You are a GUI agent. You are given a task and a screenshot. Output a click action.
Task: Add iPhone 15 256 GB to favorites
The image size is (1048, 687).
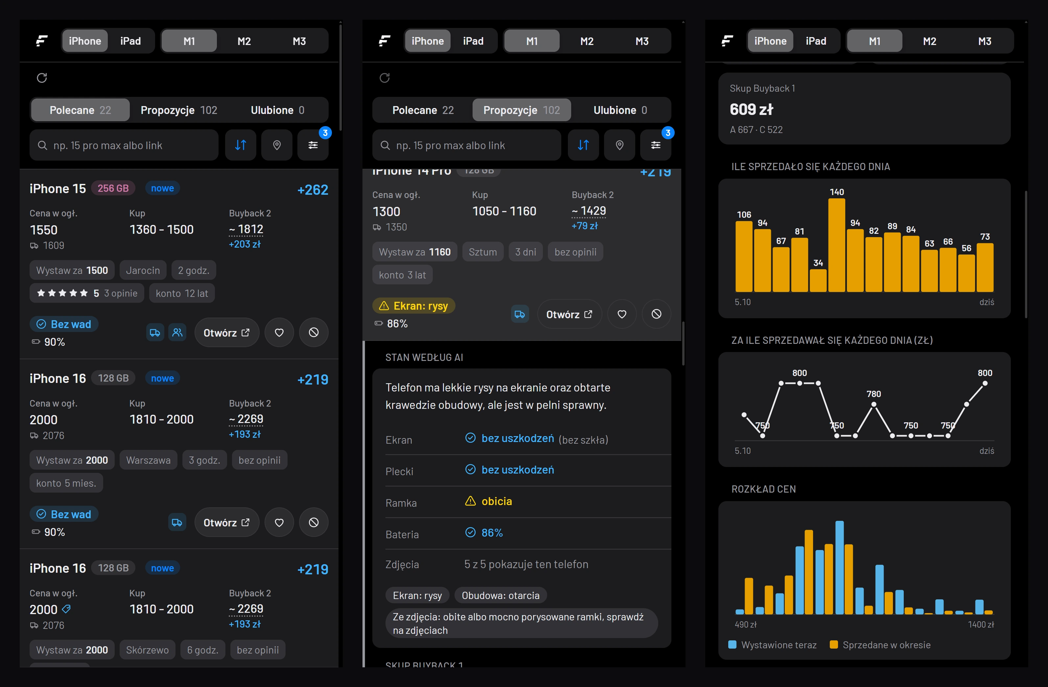coord(279,332)
